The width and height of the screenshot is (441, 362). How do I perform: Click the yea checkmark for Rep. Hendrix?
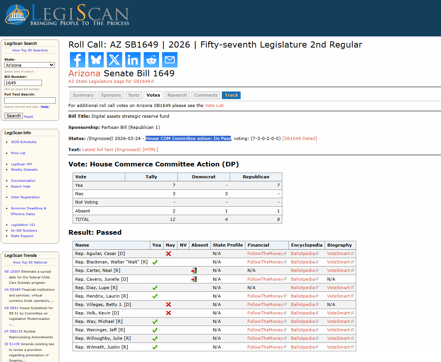(155, 296)
